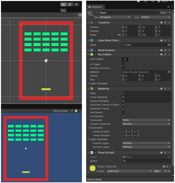
Task: Open the Interpolate dropdown
Action: click(x=146, y=120)
